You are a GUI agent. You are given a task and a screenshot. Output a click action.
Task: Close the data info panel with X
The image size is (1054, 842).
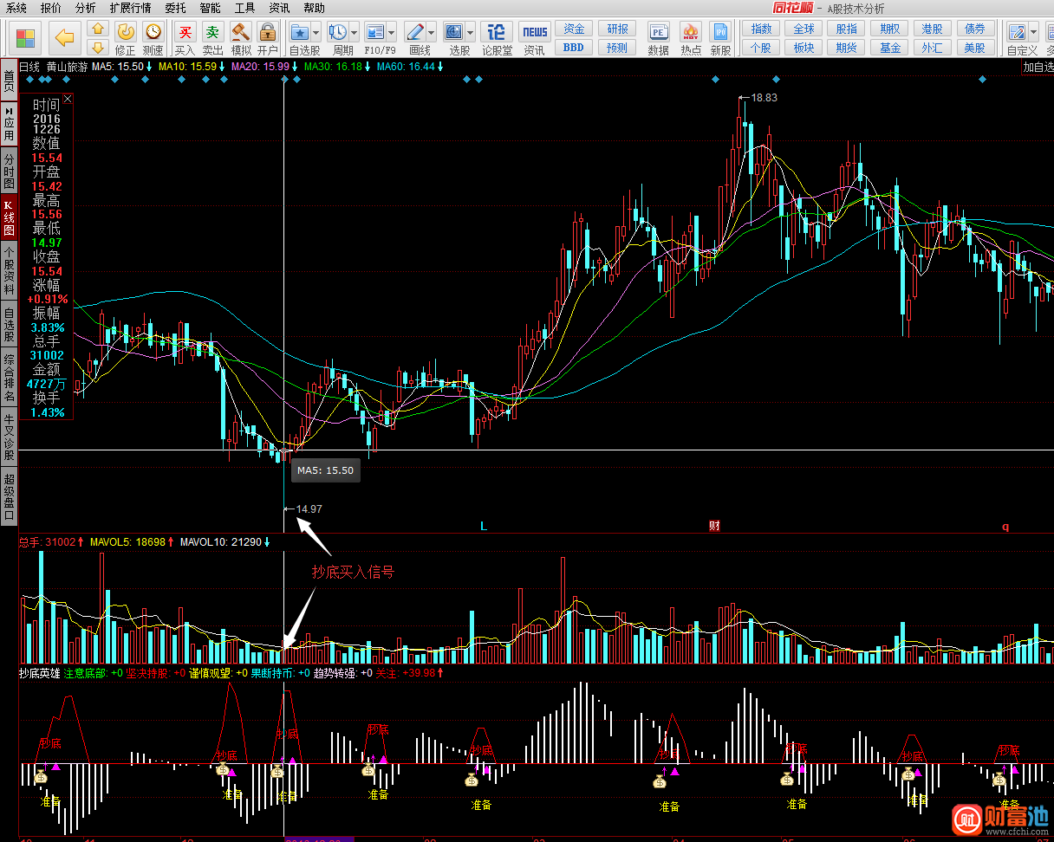(68, 99)
